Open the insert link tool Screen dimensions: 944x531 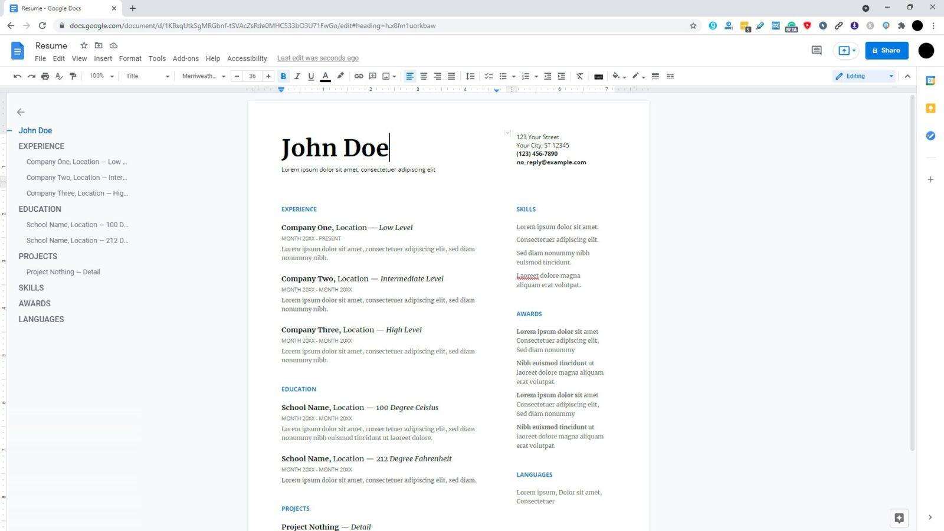[x=358, y=76]
